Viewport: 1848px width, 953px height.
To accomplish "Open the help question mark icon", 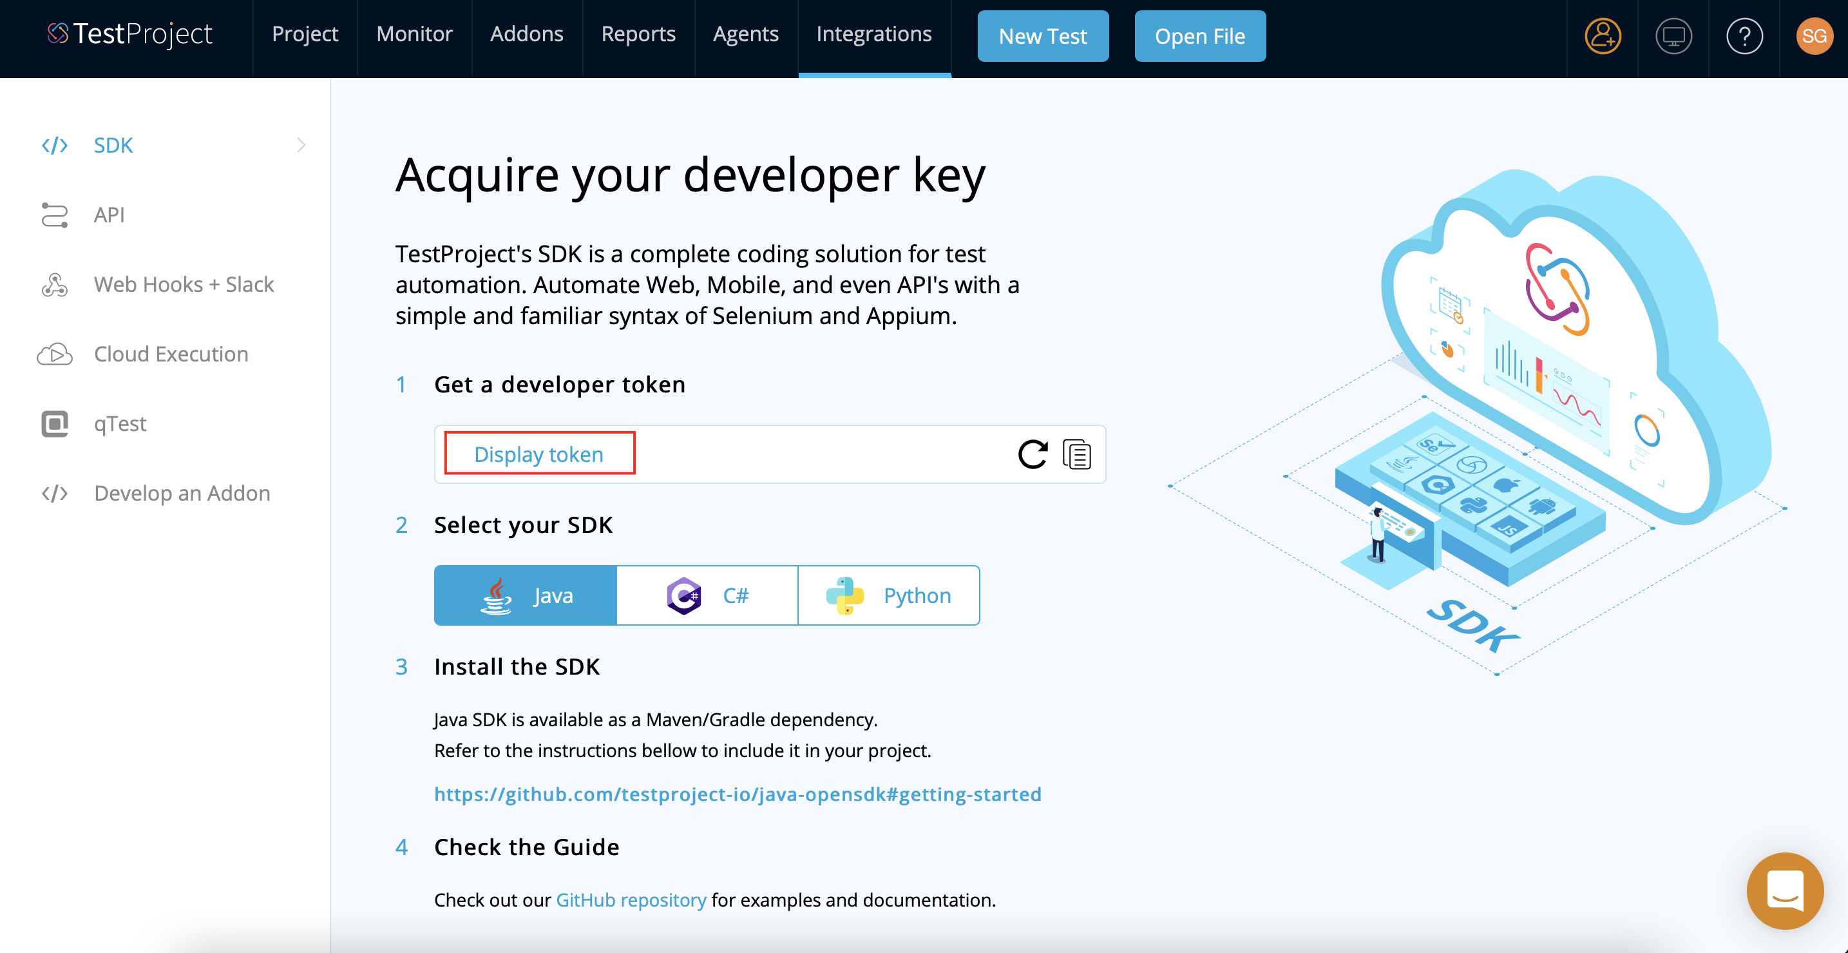I will (1744, 36).
